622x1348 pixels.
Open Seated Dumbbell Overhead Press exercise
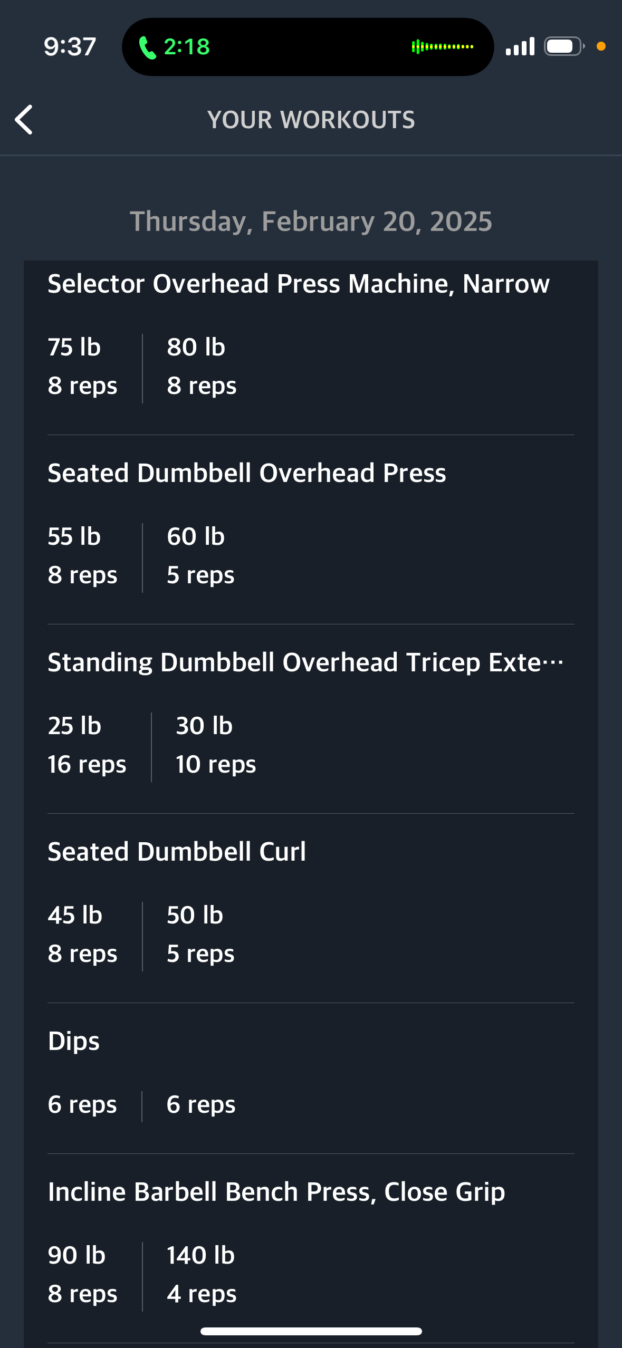pyautogui.click(x=247, y=473)
